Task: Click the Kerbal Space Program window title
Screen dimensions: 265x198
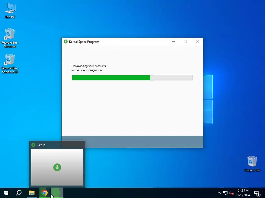Action: 84,42
